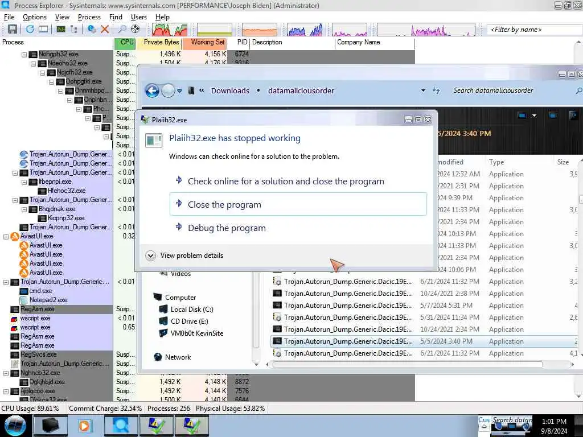Select the Trojan file dated 10/24/2021 2:38 PM

click(x=424, y=294)
